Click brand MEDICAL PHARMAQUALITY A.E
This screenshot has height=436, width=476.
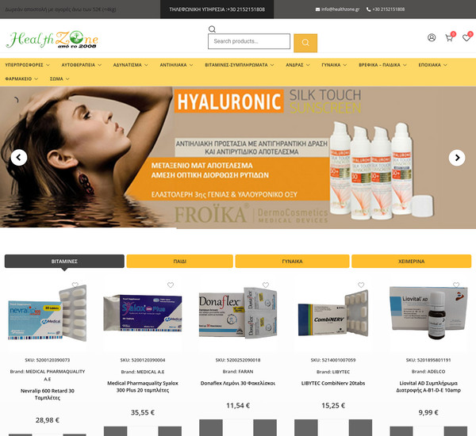[x=56, y=375]
